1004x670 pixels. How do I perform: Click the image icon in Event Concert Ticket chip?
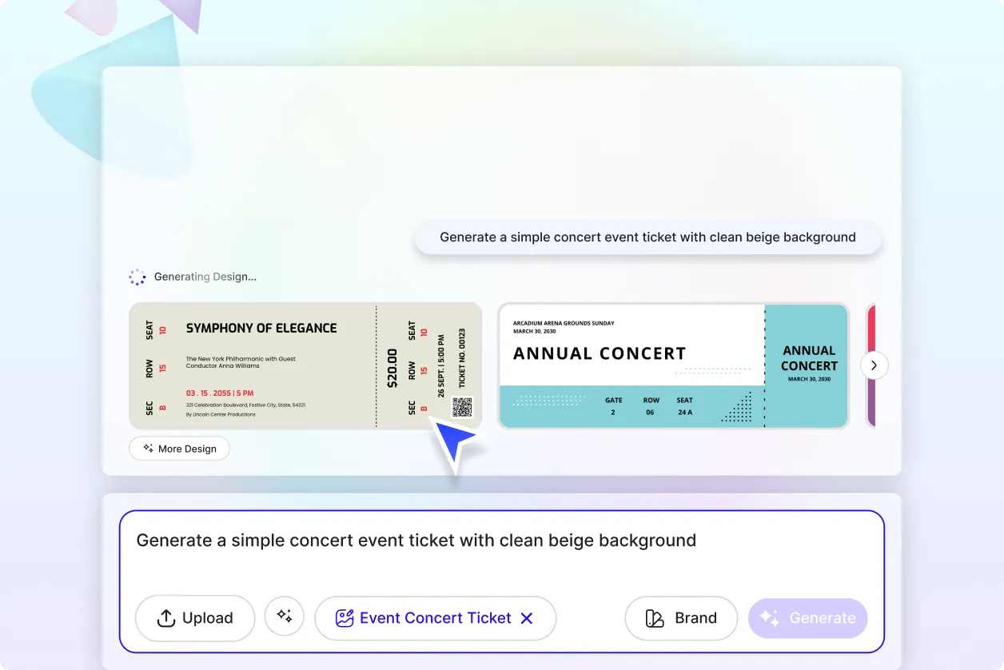tap(344, 617)
